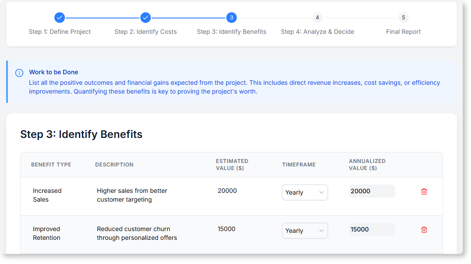471x264 pixels.
Task: Click the Step 1 completed checkmark icon
Action: coord(59,18)
